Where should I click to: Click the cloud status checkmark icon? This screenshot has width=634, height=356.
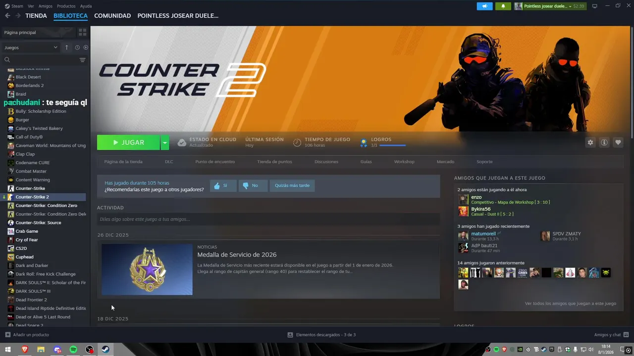(x=182, y=142)
